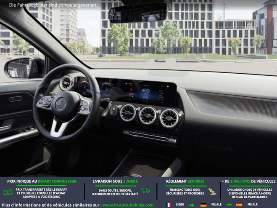
Task: Click 'PRIX TRANSPARENTS DÈS LE DEPART' description text
Action: pos(41,193)
